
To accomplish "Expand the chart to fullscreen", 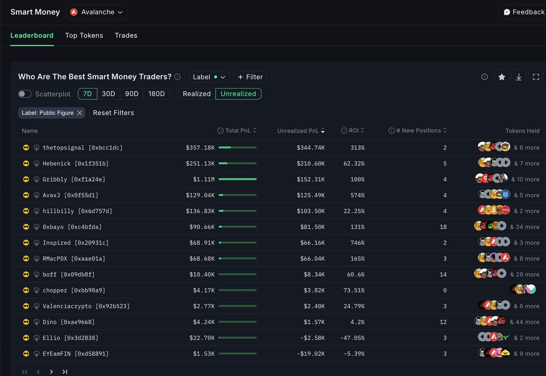I will click(x=536, y=77).
